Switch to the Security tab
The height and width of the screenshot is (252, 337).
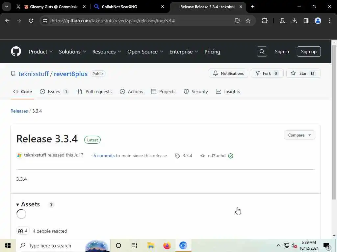point(196,92)
